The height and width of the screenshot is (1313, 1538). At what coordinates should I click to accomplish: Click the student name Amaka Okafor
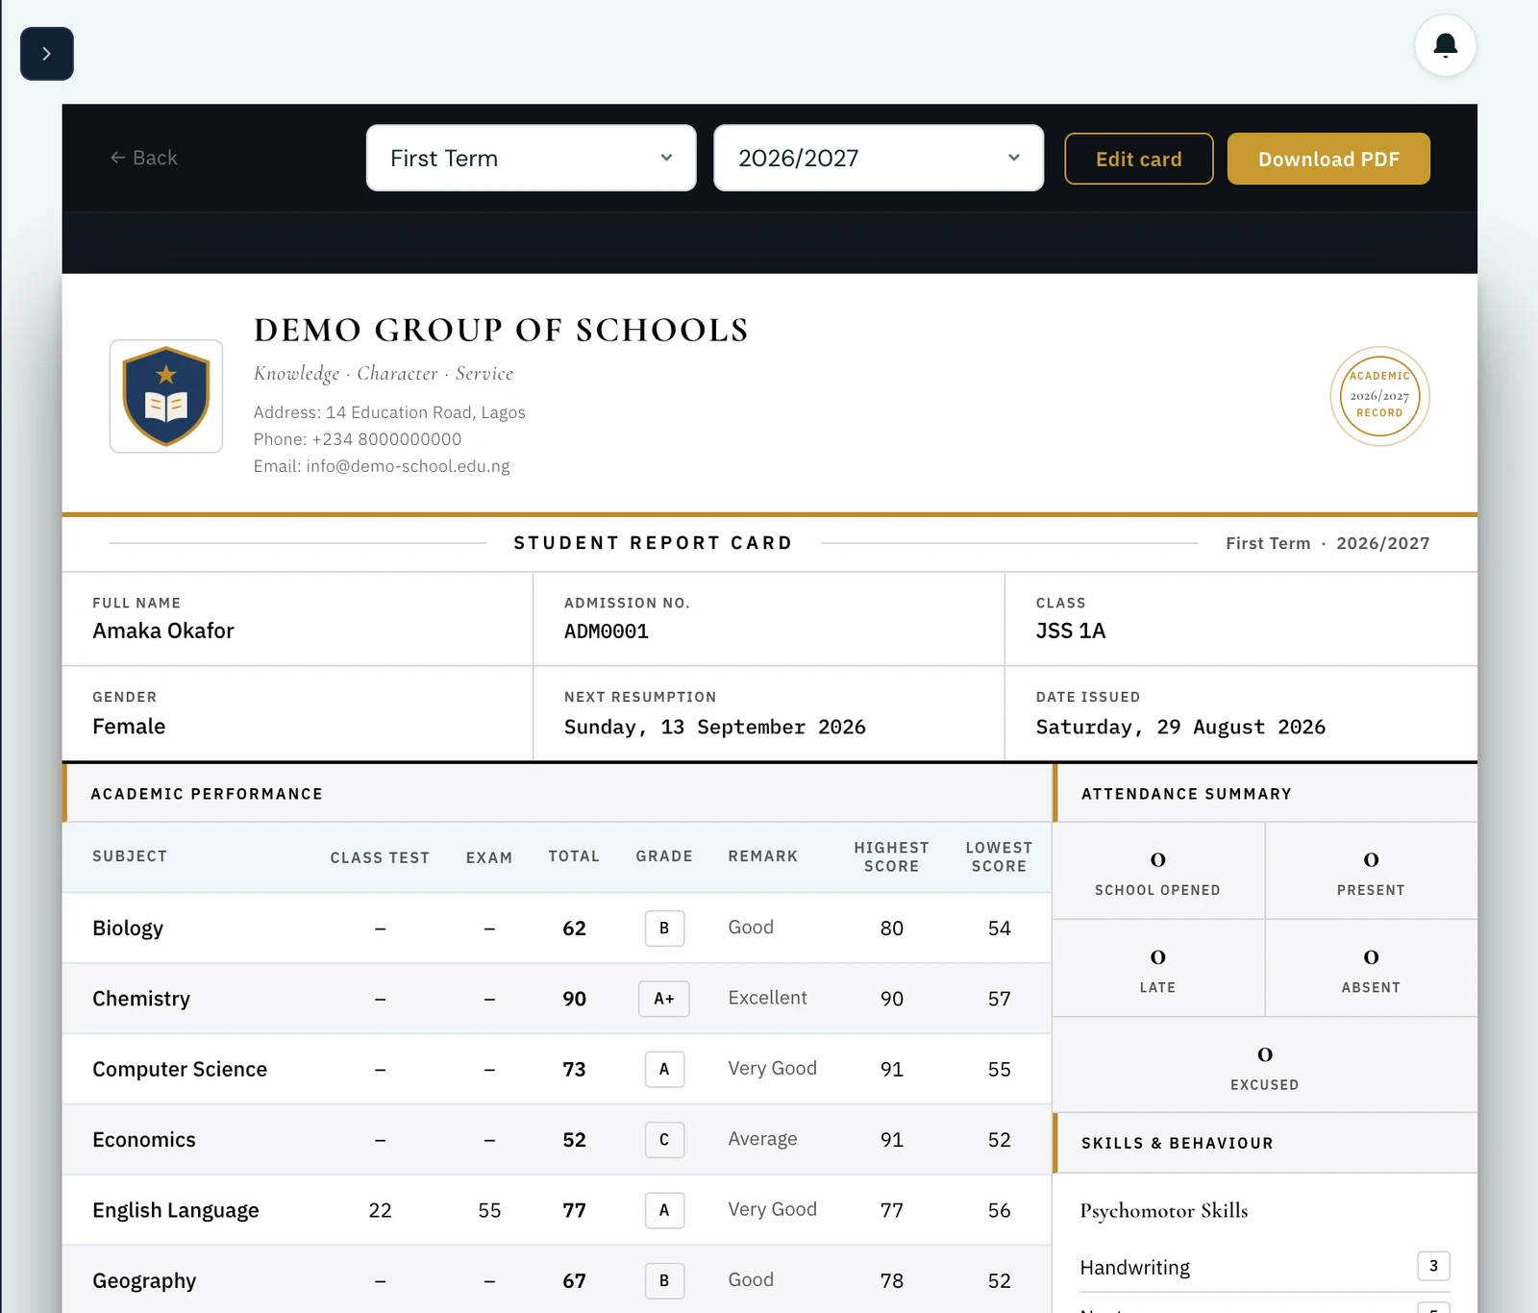click(163, 631)
